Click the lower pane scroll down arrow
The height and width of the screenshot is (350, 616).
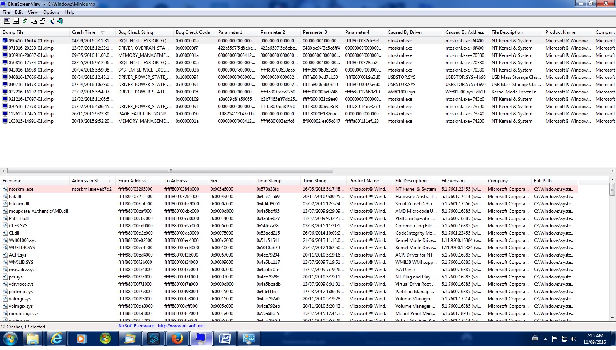point(613,318)
